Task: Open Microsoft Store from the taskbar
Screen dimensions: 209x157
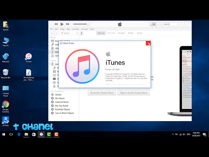Action: [34, 134]
